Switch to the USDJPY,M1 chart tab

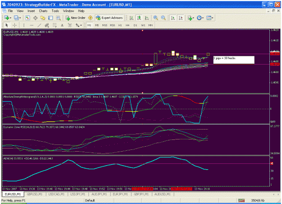78,194
